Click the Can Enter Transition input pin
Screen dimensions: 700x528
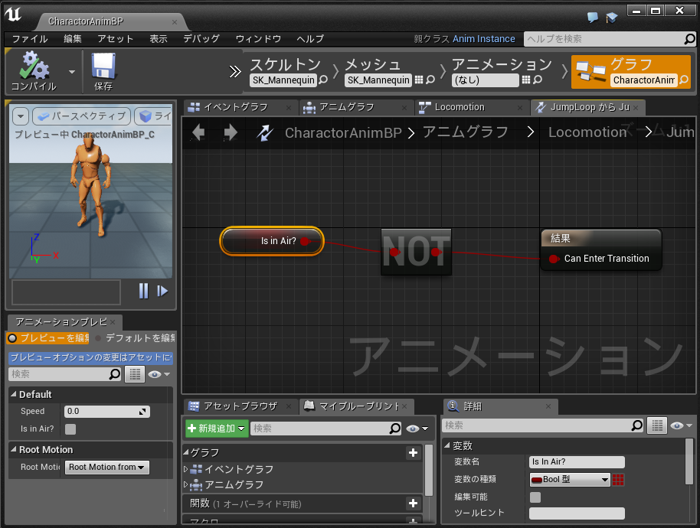pos(554,259)
